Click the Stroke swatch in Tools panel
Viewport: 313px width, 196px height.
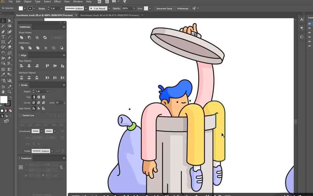coord(8,103)
